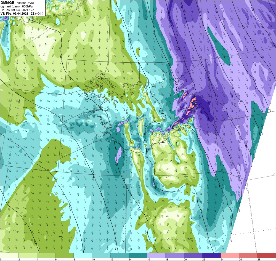276x261 pixels.
Task: Select the dark teal swatch between 14 and 16
Action: pyautogui.click(x=138, y=255)
